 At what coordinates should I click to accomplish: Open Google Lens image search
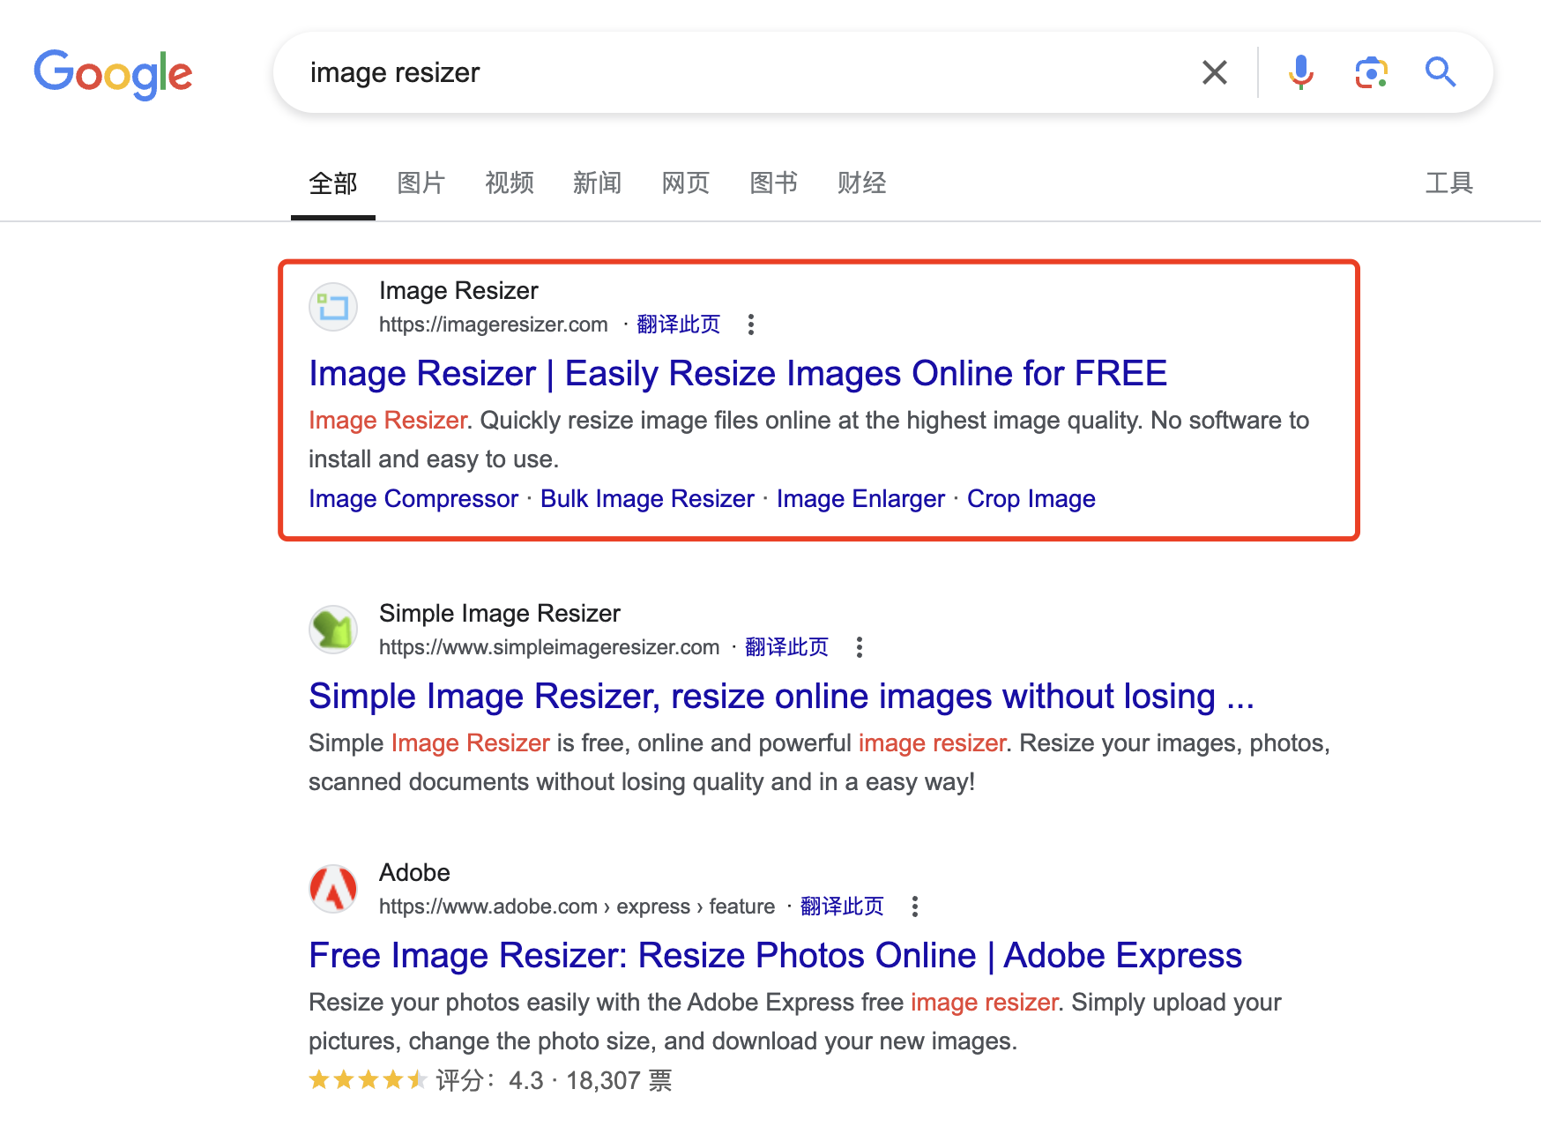tap(1371, 72)
